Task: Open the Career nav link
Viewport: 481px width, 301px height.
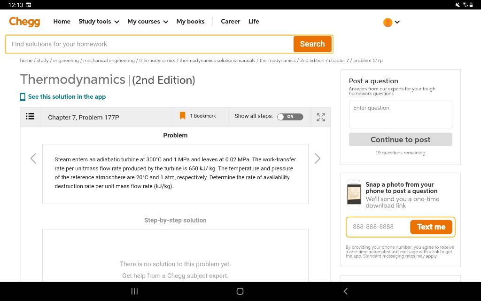Action: click(x=230, y=22)
